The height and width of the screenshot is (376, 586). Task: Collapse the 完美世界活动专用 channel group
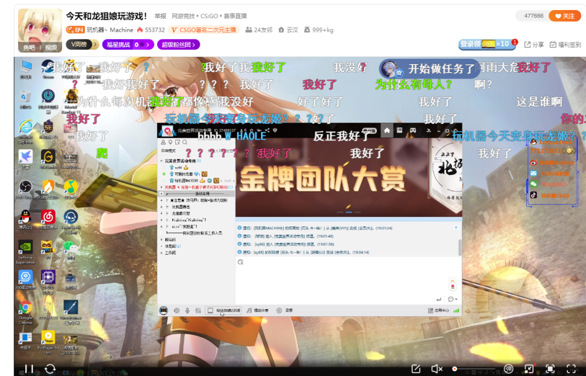pyautogui.click(x=162, y=161)
